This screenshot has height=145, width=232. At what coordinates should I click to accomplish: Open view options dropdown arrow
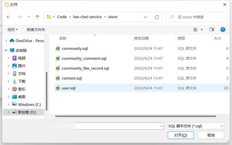[202, 30]
